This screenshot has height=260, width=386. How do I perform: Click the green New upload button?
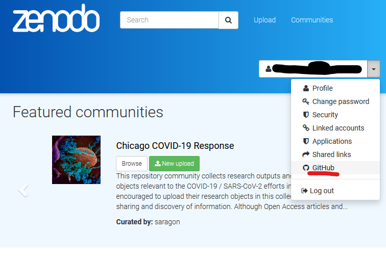174,164
